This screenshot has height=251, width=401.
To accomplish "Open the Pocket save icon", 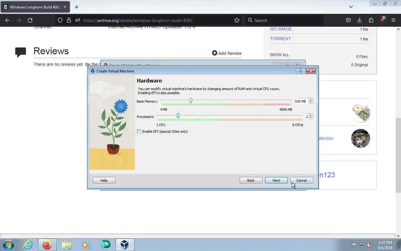I will pyautogui.click(x=348, y=20).
